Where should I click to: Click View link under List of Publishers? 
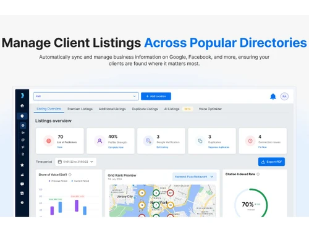[x=60, y=147]
